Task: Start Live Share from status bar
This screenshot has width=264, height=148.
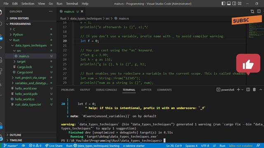Action: (x=54, y=146)
